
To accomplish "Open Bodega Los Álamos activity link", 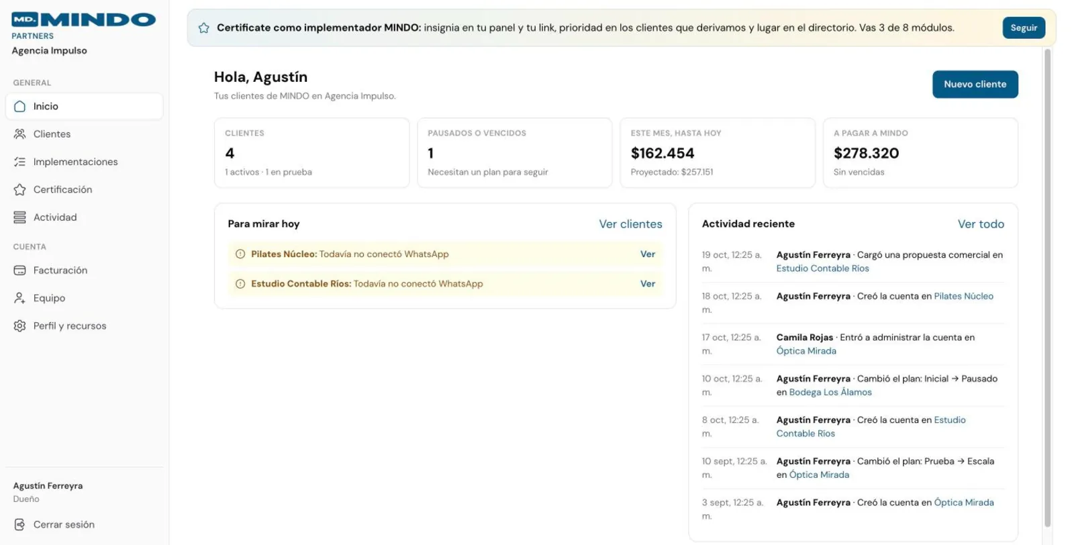I will click(830, 393).
